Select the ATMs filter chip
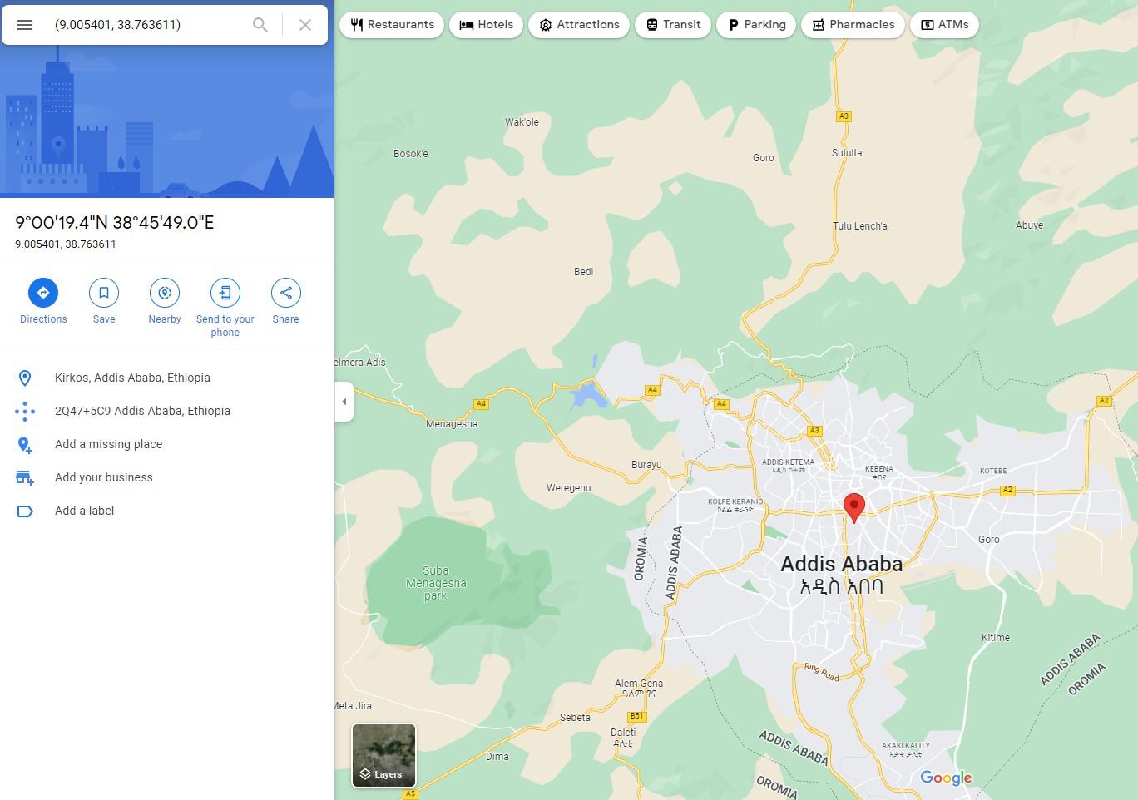 (944, 25)
